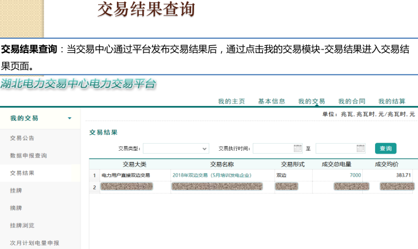Select the 我的交易 top navigation tab
The height and width of the screenshot is (249, 418).
coord(312,101)
